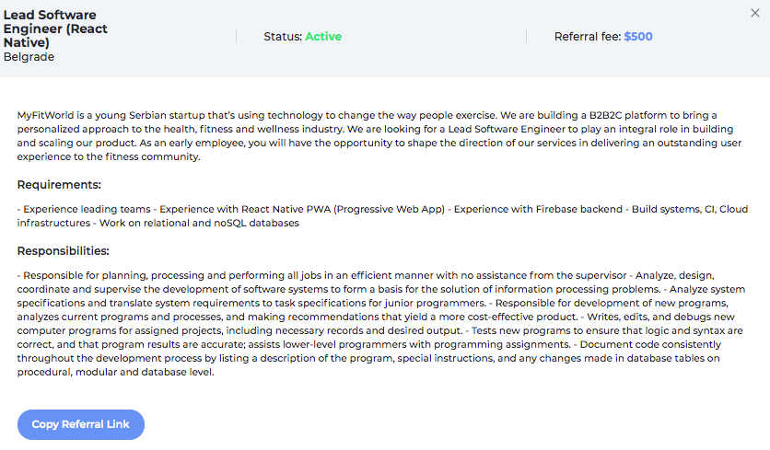Click the Belgrade location text
The height and width of the screenshot is (450, 770).
pos(29,57)
